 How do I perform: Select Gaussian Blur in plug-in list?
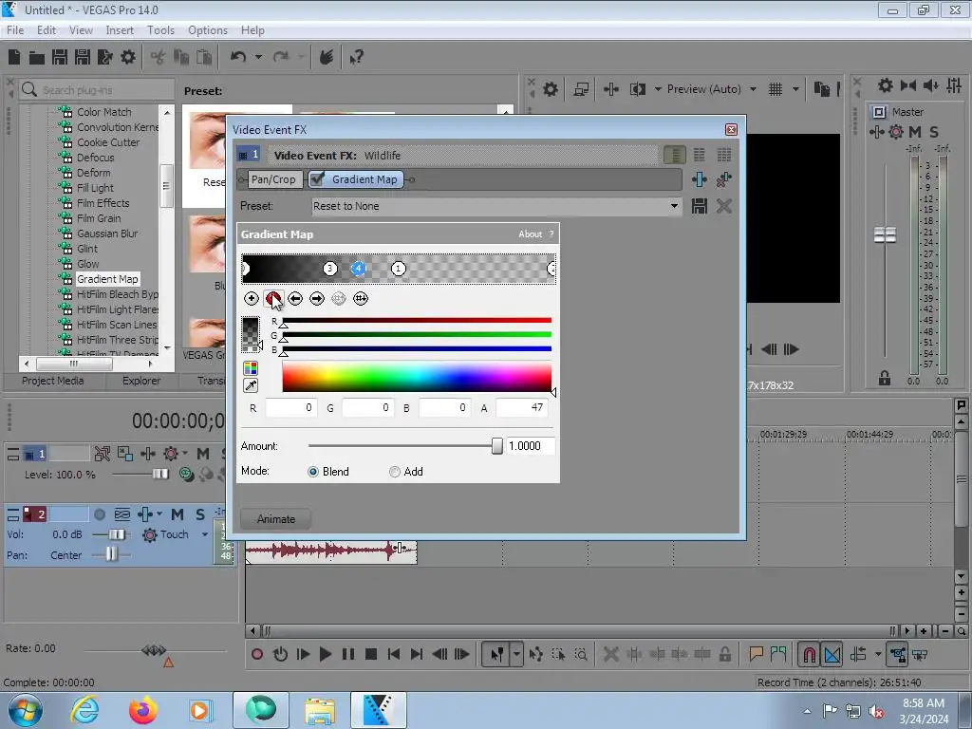pyautogui.click(x=107, y=234)
